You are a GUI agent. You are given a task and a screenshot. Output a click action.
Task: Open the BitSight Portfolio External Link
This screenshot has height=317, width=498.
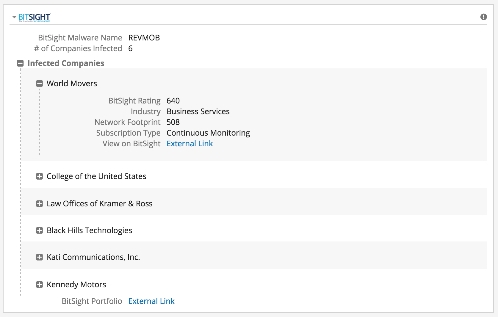pos(151,301)
